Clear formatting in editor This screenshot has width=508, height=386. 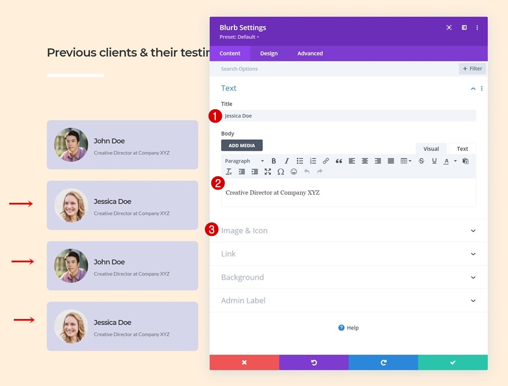pos(229,172)
